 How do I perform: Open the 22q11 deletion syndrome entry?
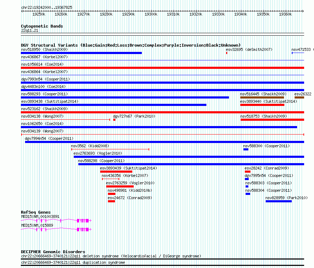tap(111, 256)
